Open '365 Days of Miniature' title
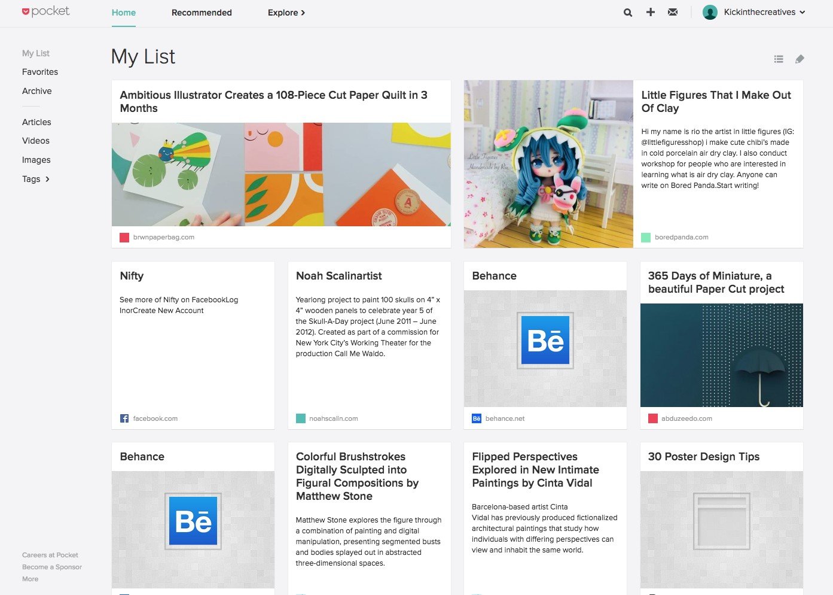This screenshot has height=595, width=833. [716, 283]
